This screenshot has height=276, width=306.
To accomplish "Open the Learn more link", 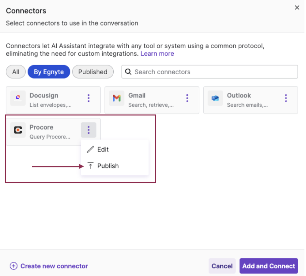I will [x=157, y=54].
